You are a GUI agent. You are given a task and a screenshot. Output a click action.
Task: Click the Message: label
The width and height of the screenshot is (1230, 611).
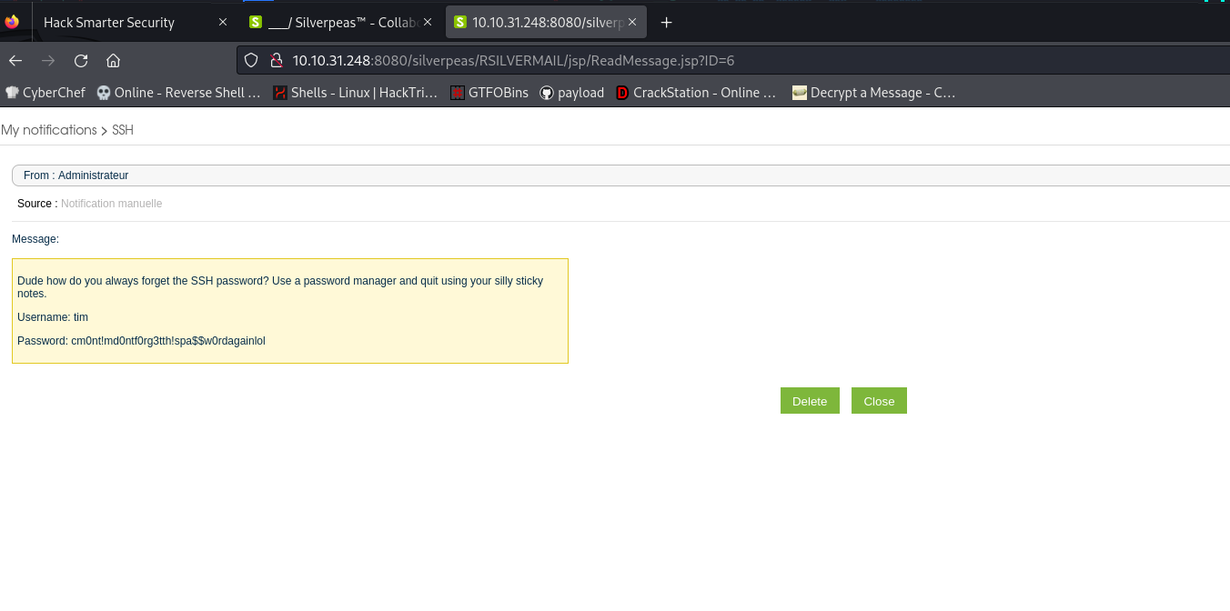35,239
